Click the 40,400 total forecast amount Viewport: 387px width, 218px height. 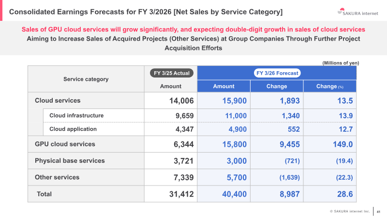[234, 194]
